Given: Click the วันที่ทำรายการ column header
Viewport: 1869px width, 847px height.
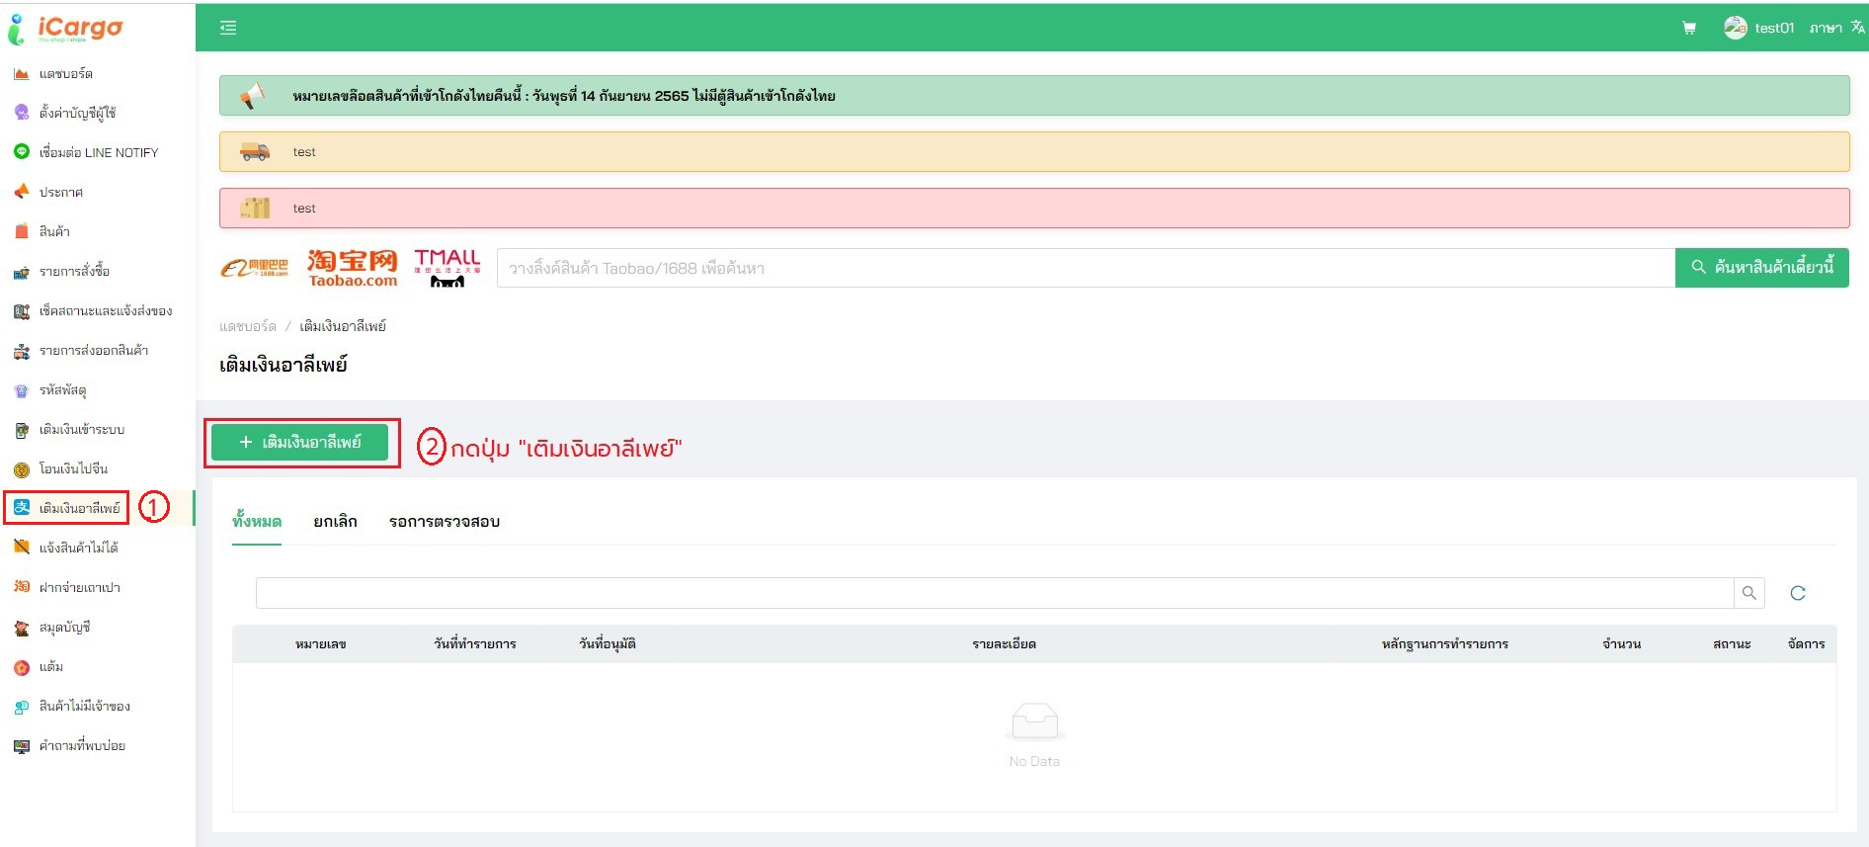Looking at the screenshot, I should [x=475, y=643].
